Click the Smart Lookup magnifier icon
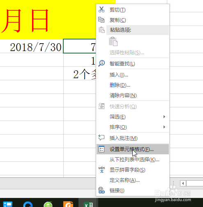 click(x=101, y=63)
